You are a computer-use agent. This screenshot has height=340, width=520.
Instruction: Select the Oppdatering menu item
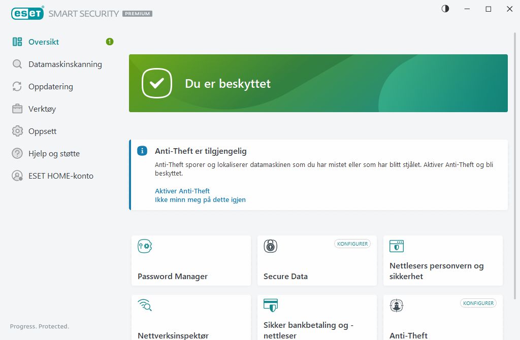pyautogui.click(x=51, y=87)
